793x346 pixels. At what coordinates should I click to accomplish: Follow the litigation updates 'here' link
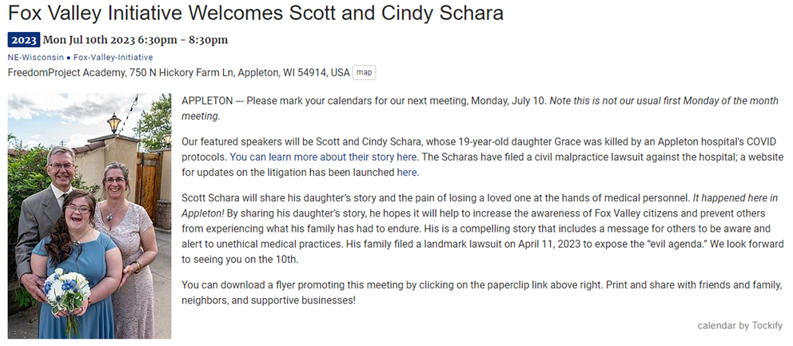click(407, 172)
